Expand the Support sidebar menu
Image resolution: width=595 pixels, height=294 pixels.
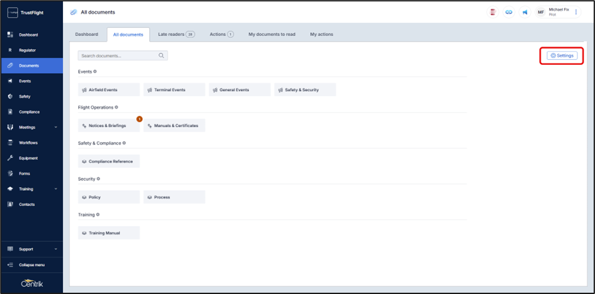55,249
